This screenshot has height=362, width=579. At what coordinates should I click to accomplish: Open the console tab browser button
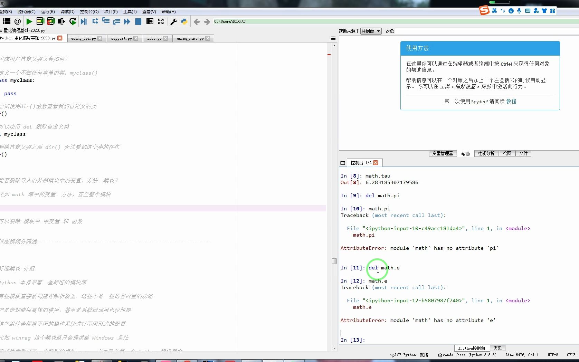pos(343,163)
